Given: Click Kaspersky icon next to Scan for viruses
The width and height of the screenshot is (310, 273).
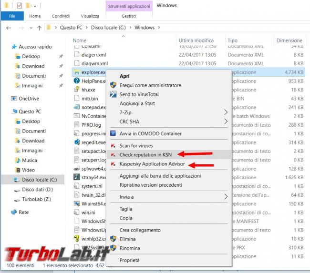Looking at the screenshot, I should [113, 146].
